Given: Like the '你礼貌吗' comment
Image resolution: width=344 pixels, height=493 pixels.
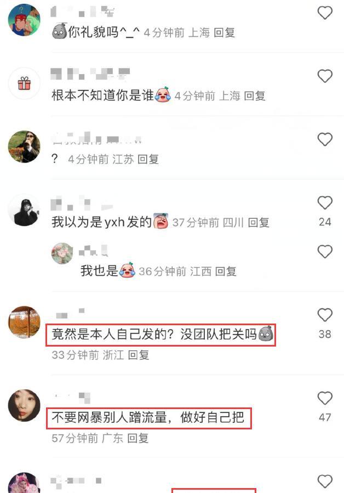Looking at the screenshot, I should point(325,13).
